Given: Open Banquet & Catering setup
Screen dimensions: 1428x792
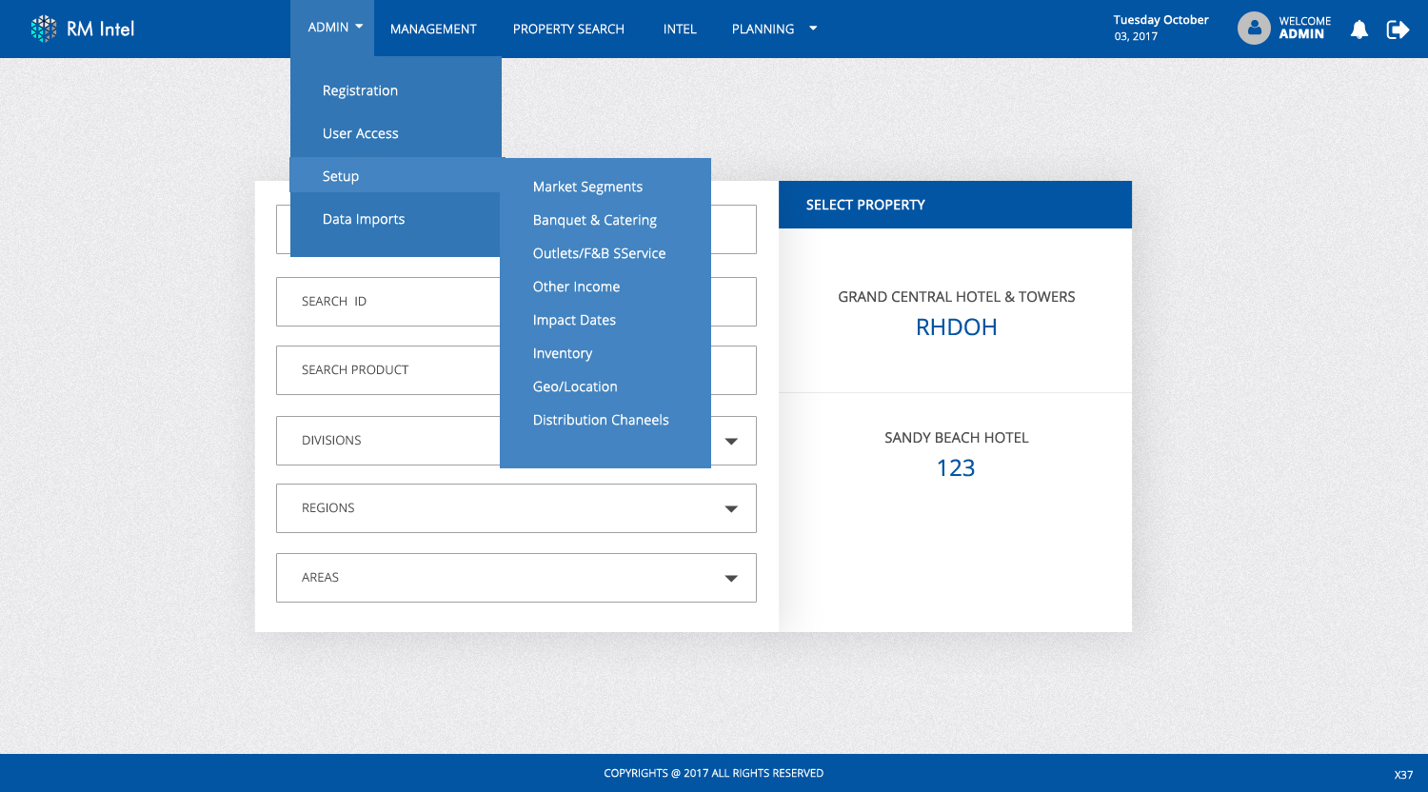Looking at the screenshot, I should tap(594, 220).
